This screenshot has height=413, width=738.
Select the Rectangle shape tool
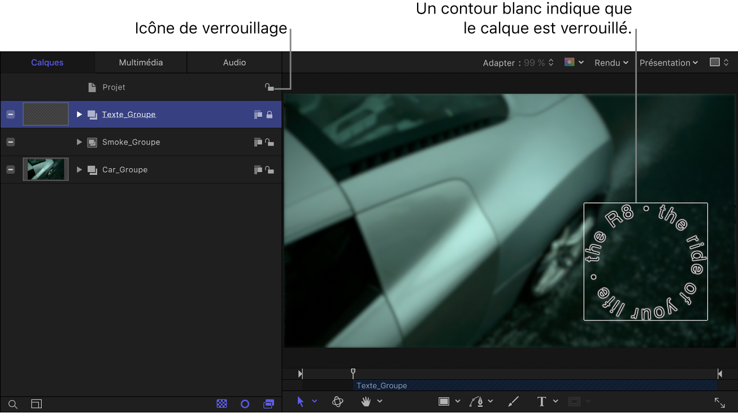click(444, 402)
